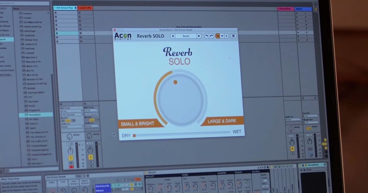Click the next preset arrow in Reverb SOLO
The image size is (368, 193).
[199, 36]
